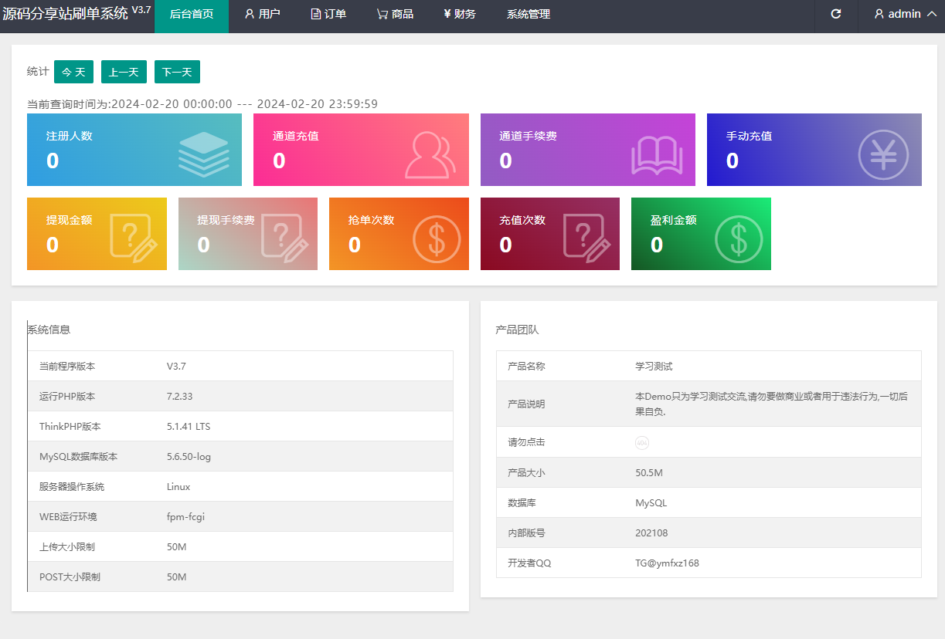Viewport: 945px width, 639px height.
Task: Open the 用户 menu item
Action: pos(262,14)
